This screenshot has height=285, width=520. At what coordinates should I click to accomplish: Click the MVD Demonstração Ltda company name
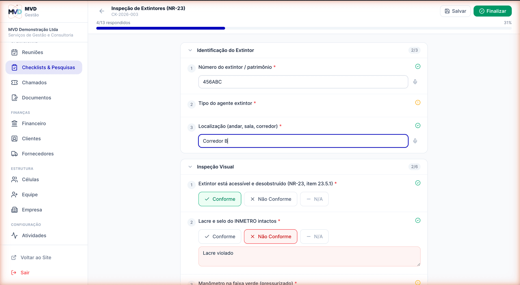point(33,30)
